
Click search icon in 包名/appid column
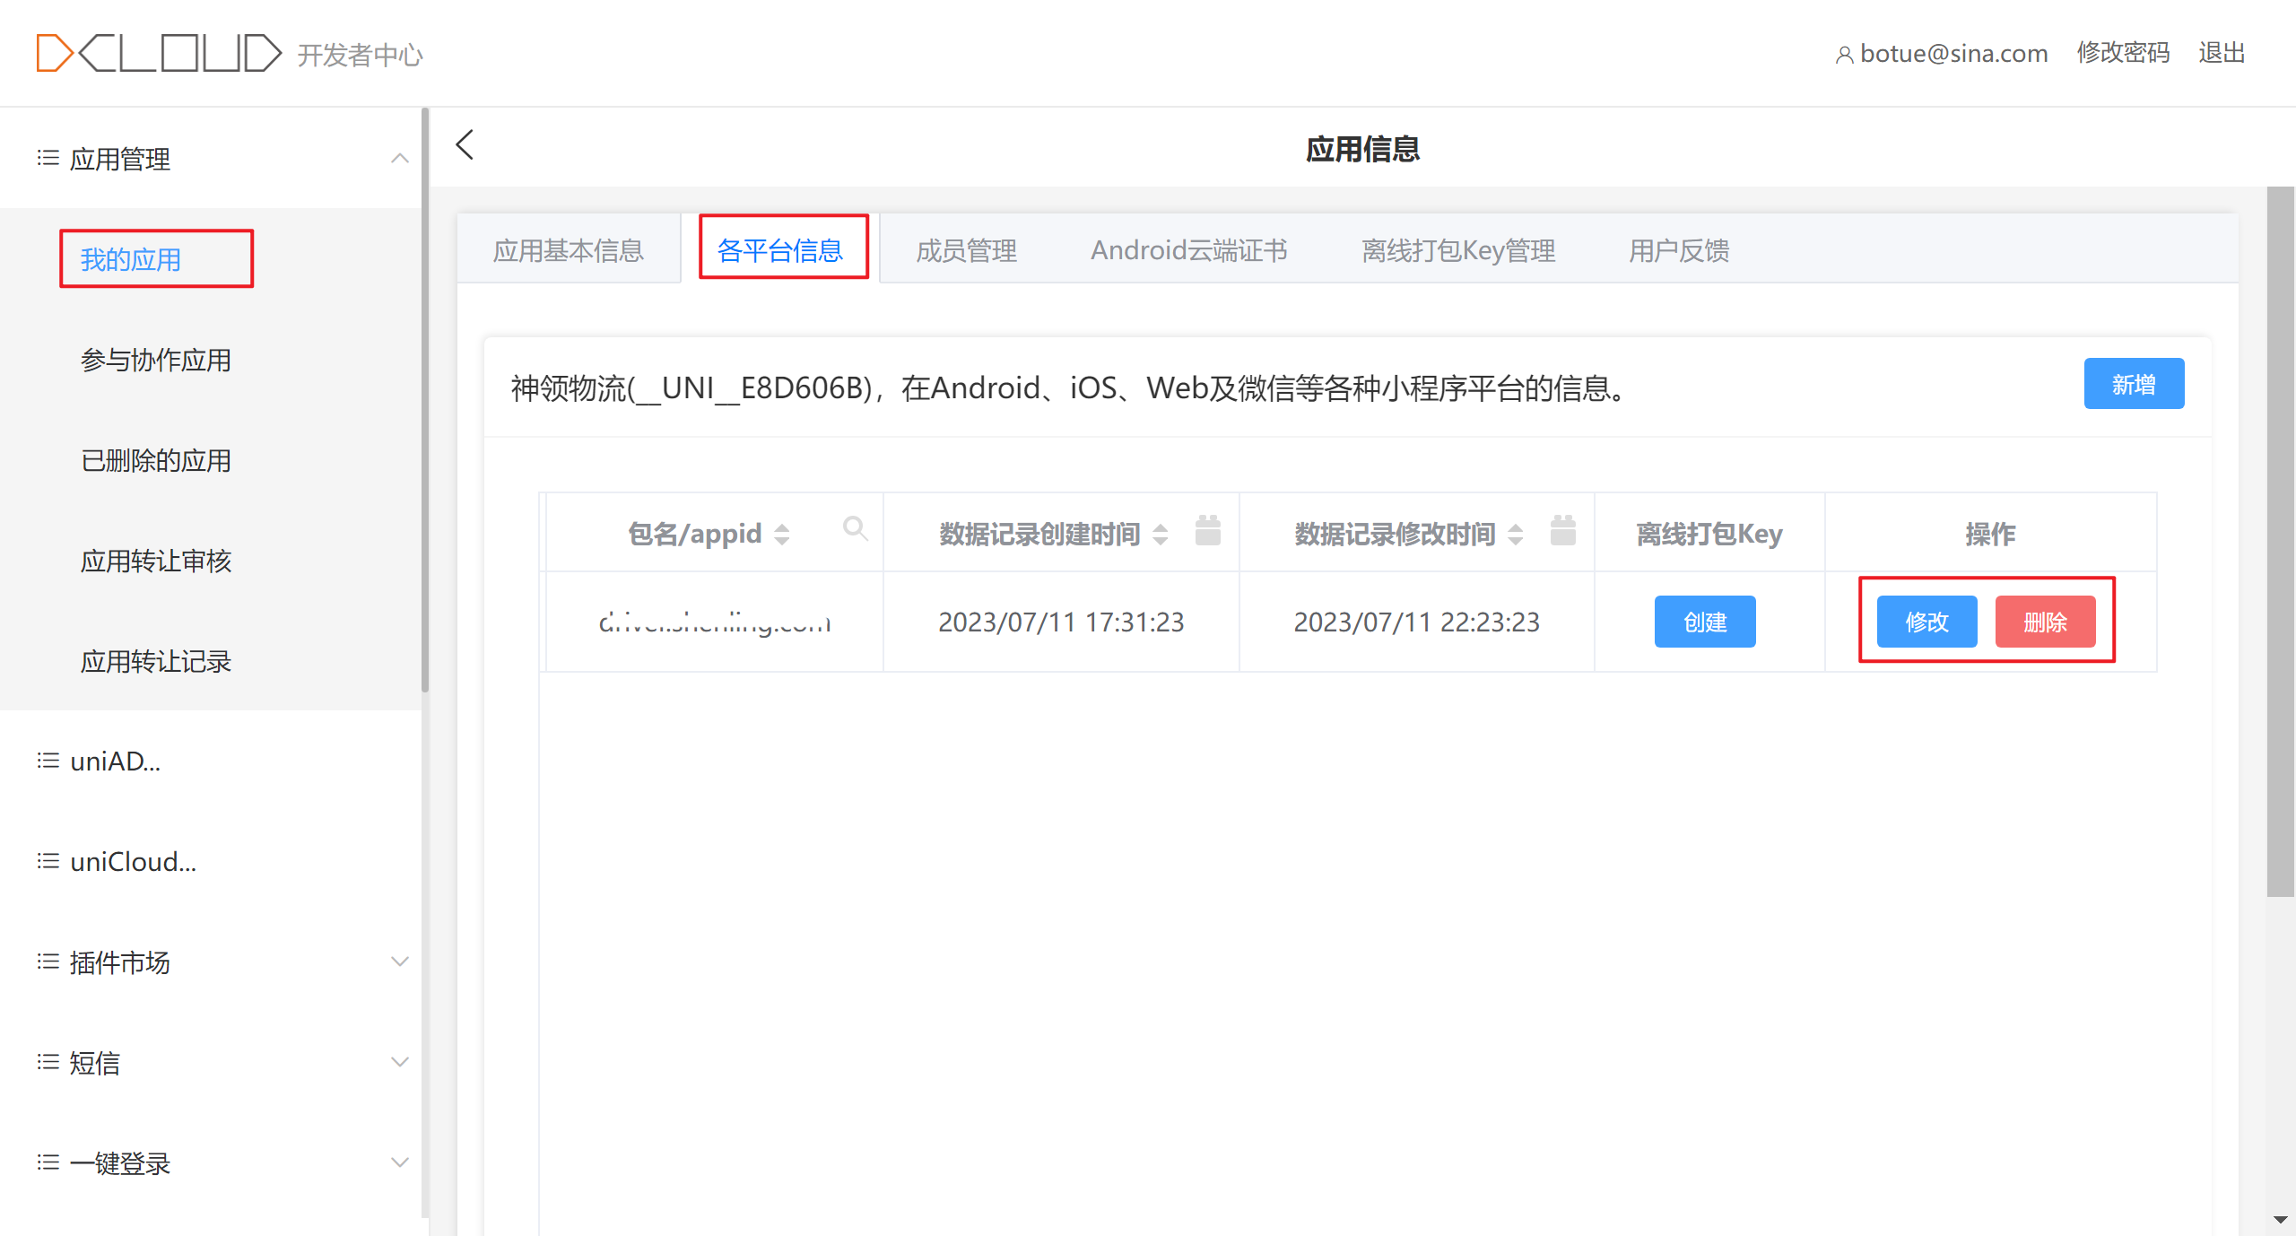(x=855, y=529)
